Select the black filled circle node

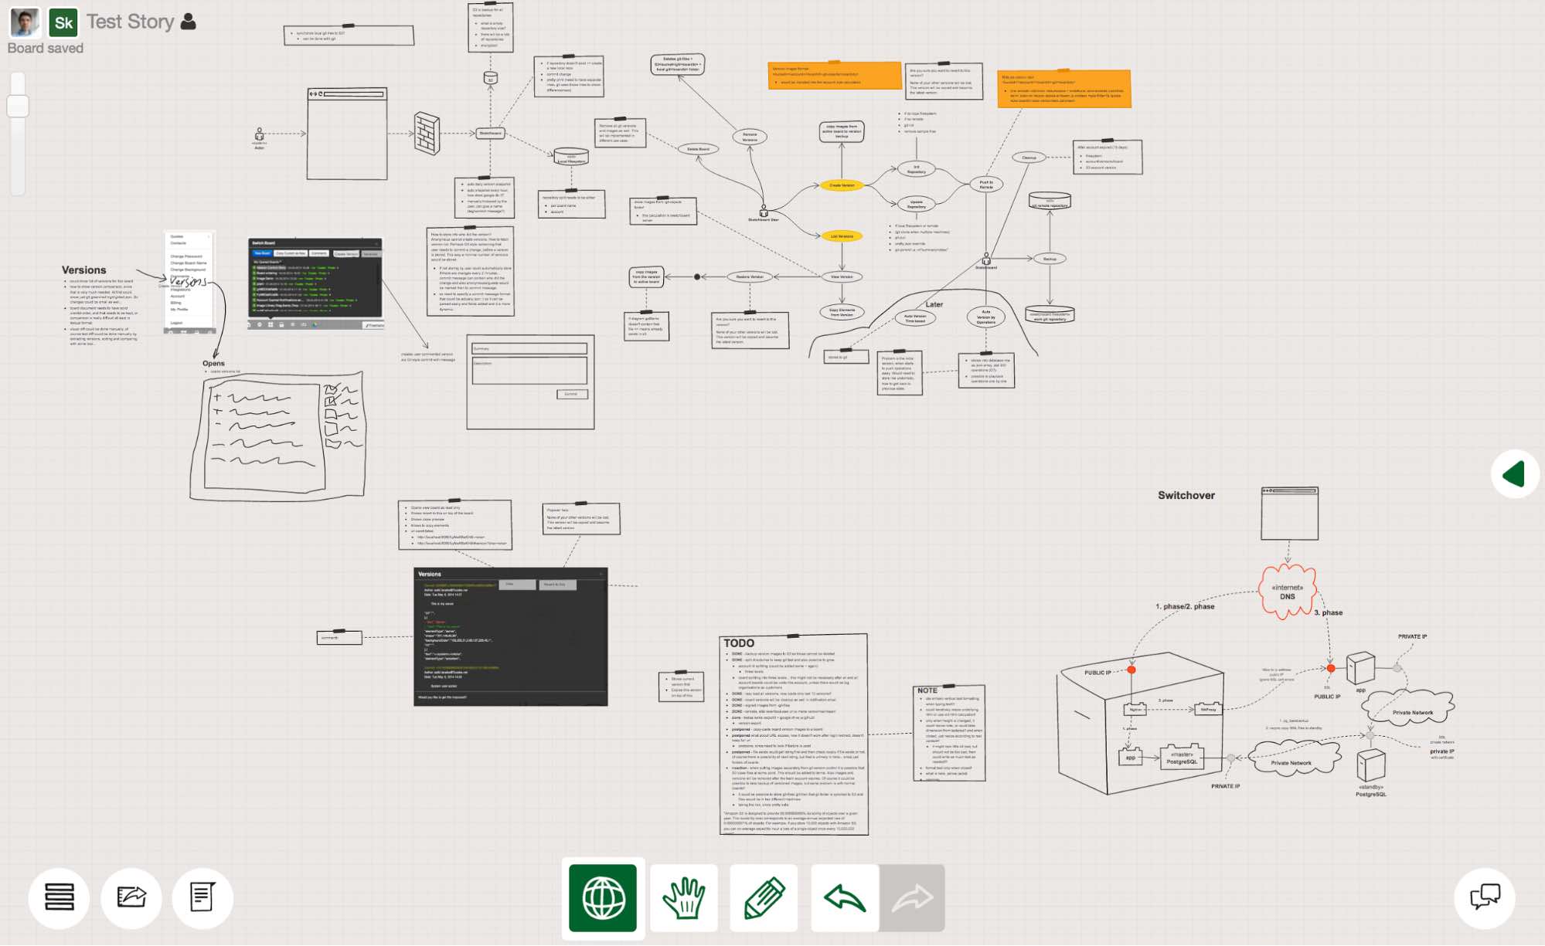(x=697, y=276)
